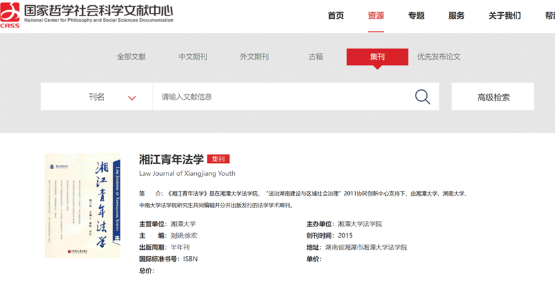Type in the 请输入文献信息 search box
Screen dimensions: 555x291
[x=283, y=97]
